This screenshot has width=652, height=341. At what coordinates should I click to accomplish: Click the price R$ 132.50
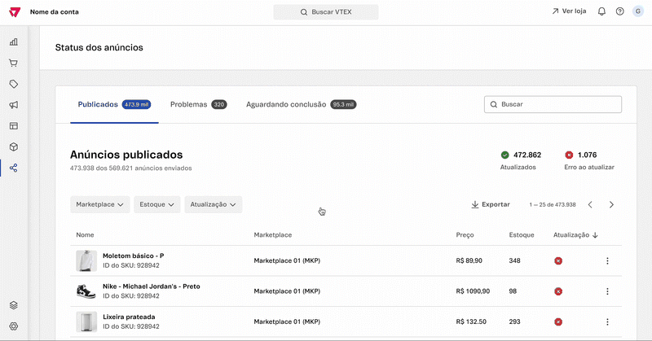(471, 322)
